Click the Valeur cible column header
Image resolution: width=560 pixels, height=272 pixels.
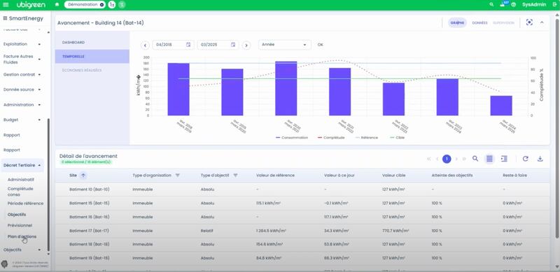pos(393,176)
